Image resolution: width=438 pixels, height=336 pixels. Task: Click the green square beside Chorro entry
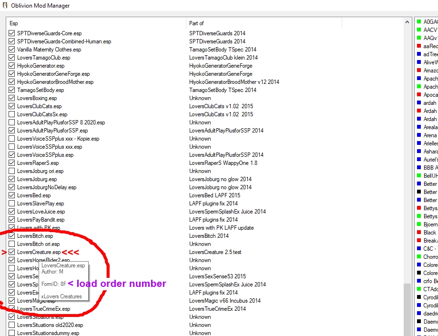coord(419,256)
